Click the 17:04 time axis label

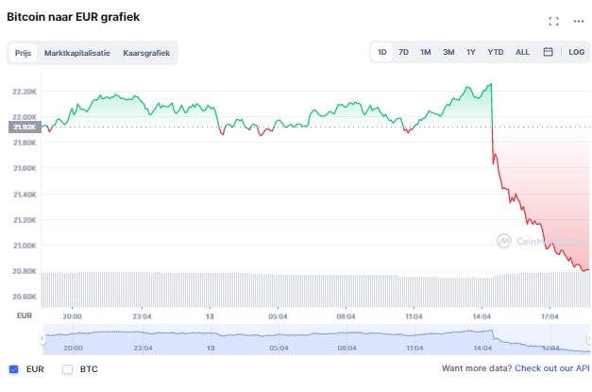tap(550, 316)
